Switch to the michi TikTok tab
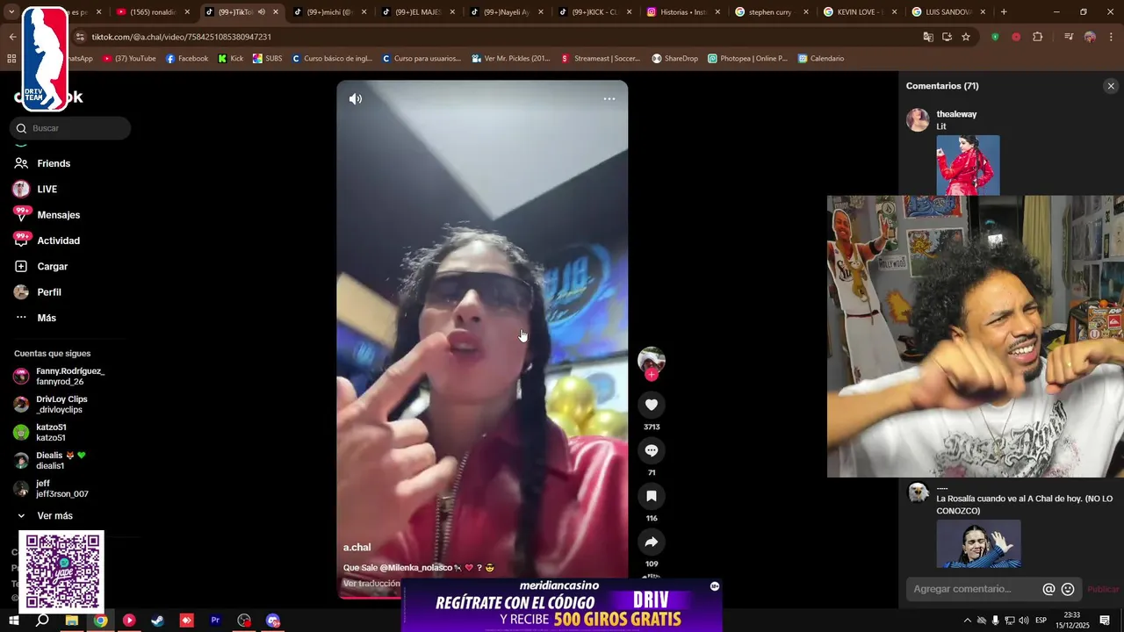The image size is (1124, 632). coord(328,12)
